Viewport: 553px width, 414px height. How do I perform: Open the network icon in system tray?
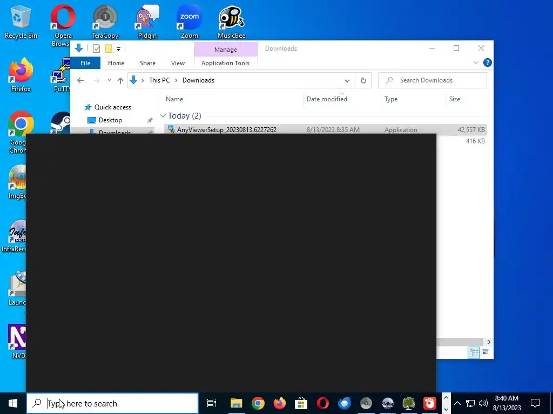click(470, 403)
